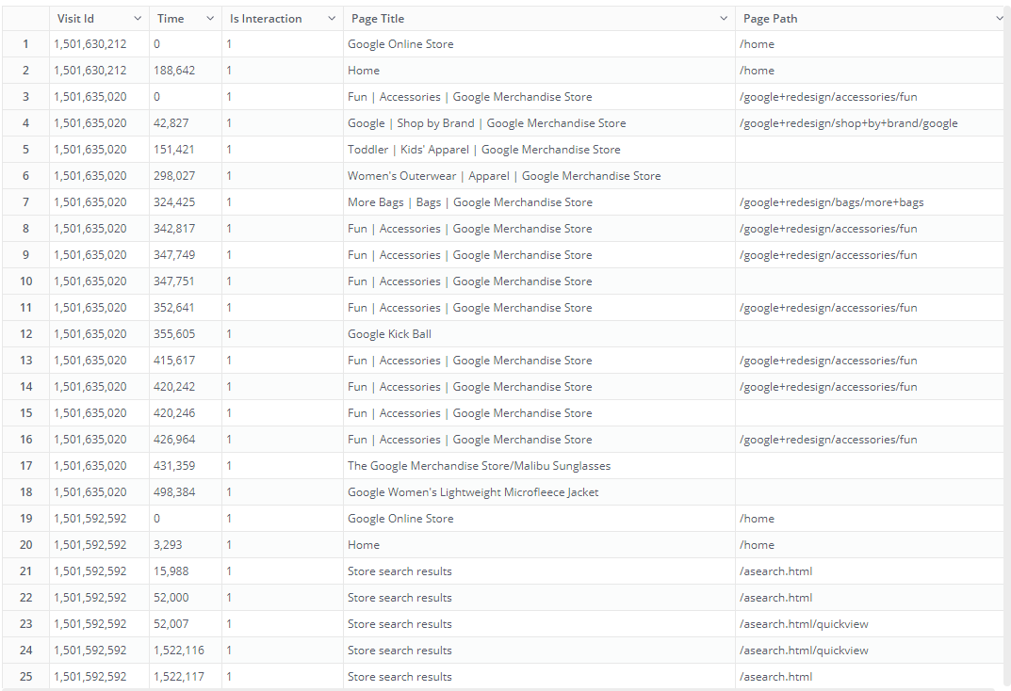Select row number 25 header
1011x691 pixels.
[25, 677]
